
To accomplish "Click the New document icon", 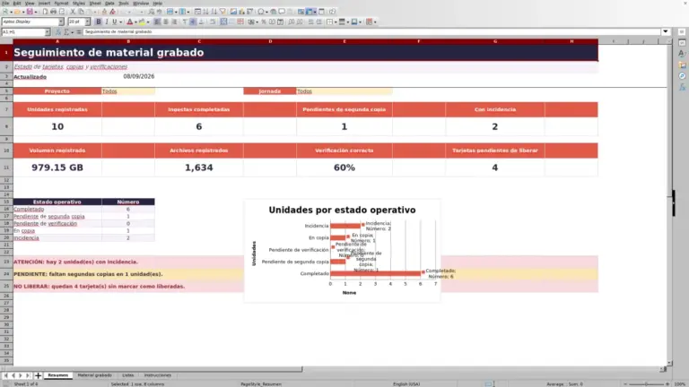I will pos(5,12).
